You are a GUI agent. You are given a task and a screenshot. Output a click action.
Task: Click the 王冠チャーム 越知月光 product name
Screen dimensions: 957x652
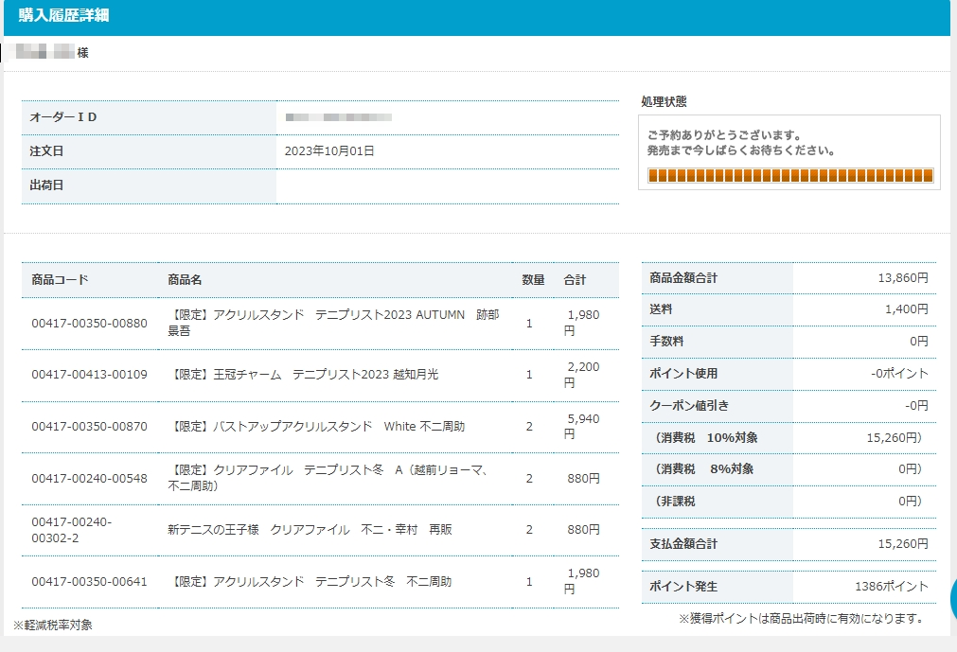tap(303, 375)
